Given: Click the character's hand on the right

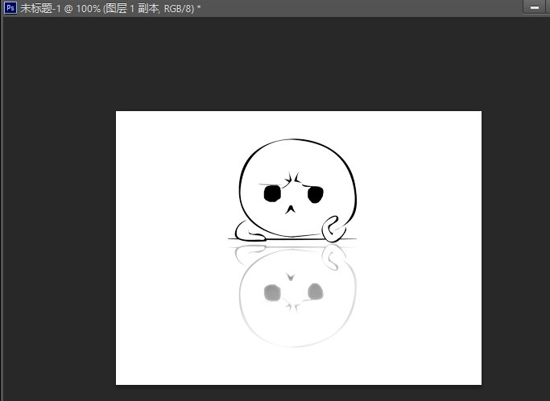Looking at the screenshot, I should point(333,229).
